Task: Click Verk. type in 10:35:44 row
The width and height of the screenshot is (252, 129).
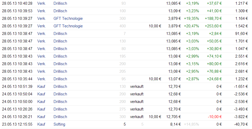Action: [x=41, y=79]
